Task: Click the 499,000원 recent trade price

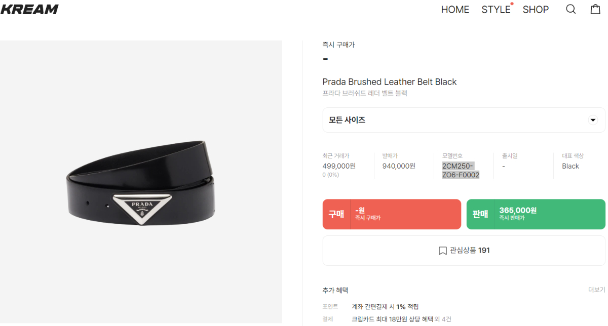Action: coord(339,166)
